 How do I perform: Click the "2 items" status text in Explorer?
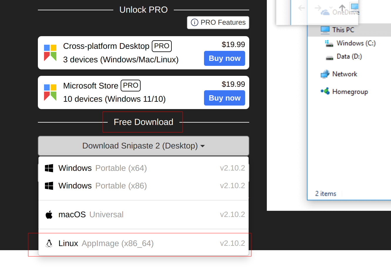click(326, 194)
